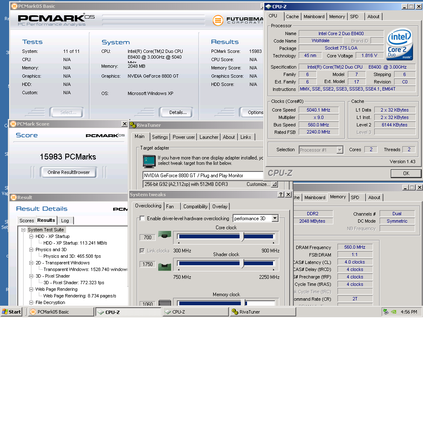Select Physics and 3D: 465.508 fps row
Screen dimensions: 423x423
72,256
